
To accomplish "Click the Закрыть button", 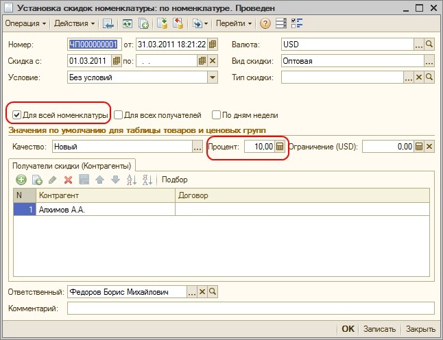I will 420,329.
